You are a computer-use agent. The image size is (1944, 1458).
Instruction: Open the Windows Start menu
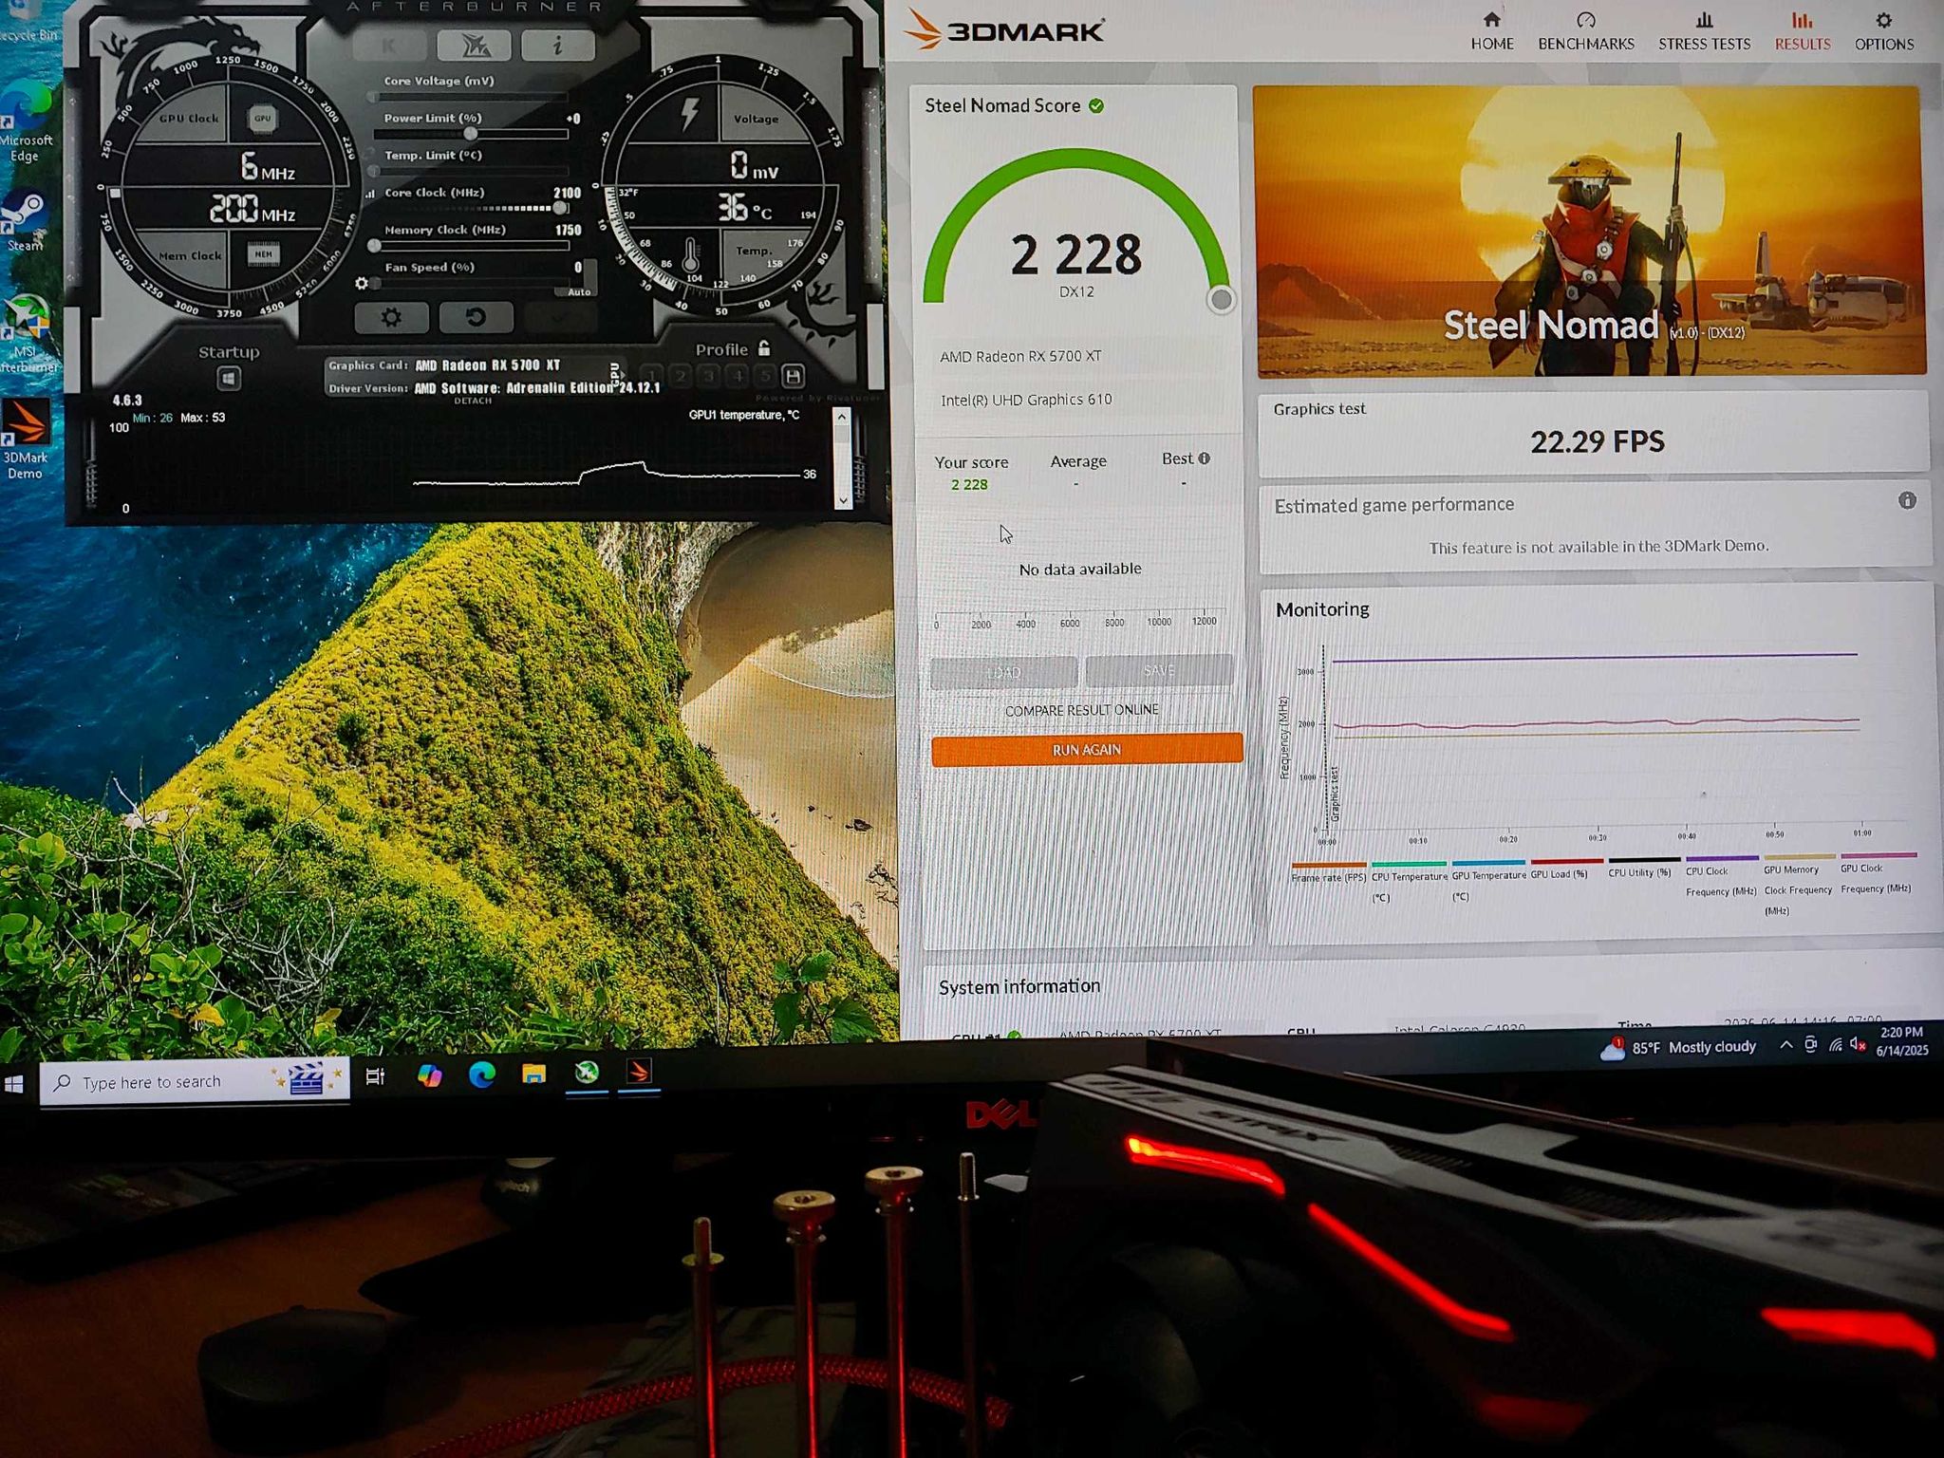(x=14, y=1084)
